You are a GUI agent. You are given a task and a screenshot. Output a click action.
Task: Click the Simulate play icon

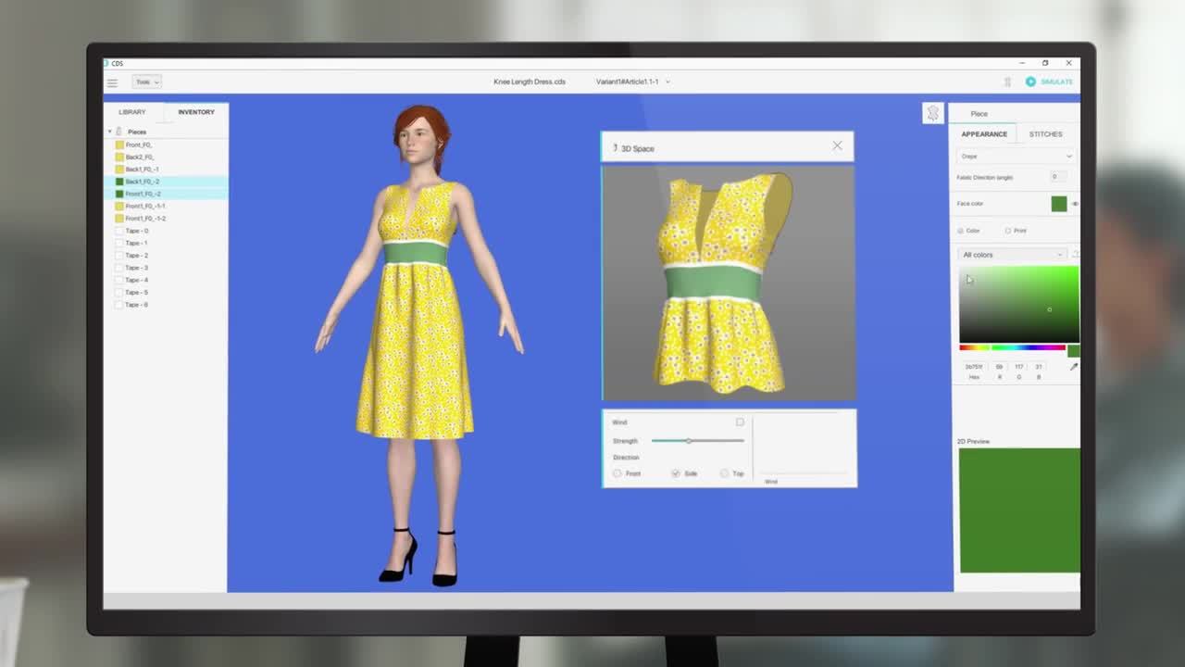pyautogui.click(x=1030, y=82)
